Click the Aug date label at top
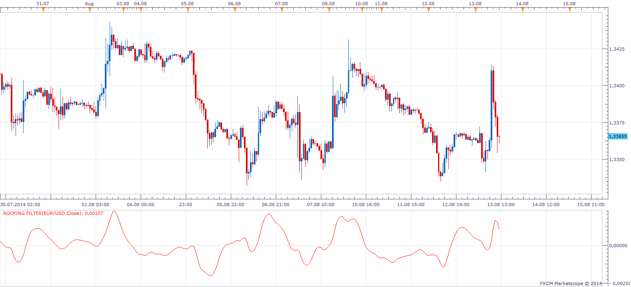The width and height of the screenshot is (631, 287). click(x=89, y=4)
